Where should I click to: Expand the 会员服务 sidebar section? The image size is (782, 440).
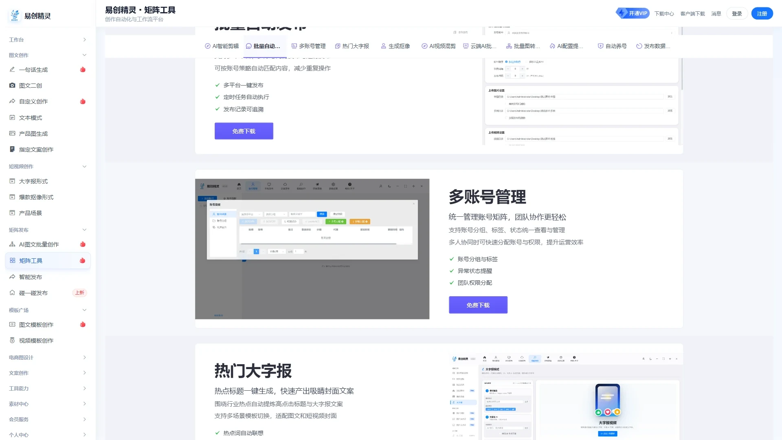click(48, 419)
